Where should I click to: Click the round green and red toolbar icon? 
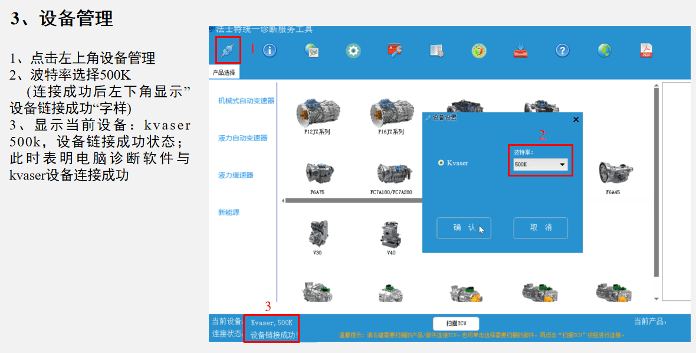[x=478, y=51]
